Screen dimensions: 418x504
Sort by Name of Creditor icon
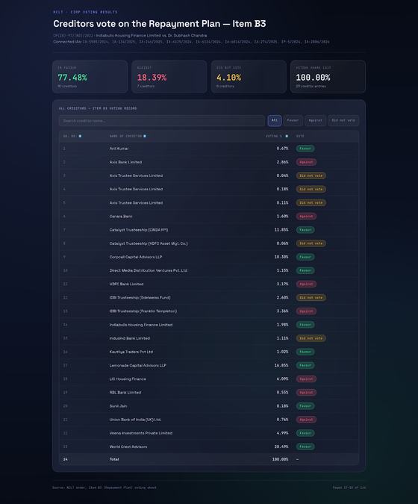[x=145, y=136]
